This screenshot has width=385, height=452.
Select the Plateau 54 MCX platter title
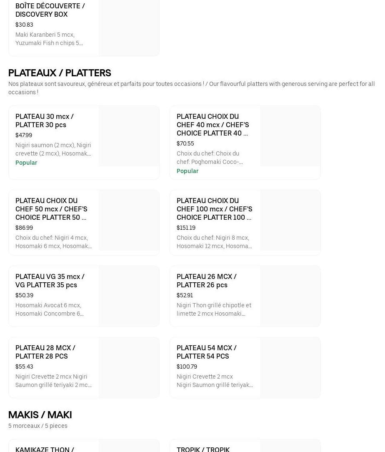(x=206, y=352)
